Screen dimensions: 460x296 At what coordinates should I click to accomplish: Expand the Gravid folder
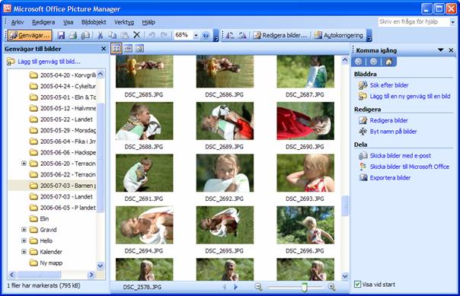pos(24,230)
